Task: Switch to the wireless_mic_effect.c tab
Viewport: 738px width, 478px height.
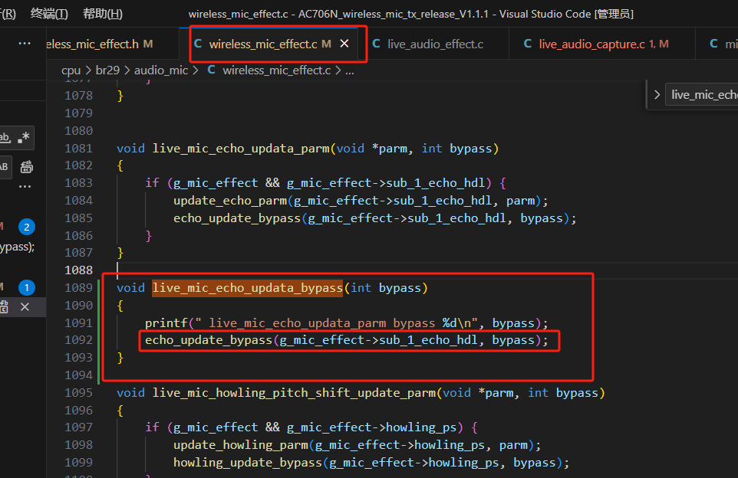Action: [269, 44]
